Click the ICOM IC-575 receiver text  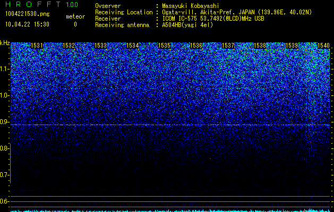(x=213, y=19)
